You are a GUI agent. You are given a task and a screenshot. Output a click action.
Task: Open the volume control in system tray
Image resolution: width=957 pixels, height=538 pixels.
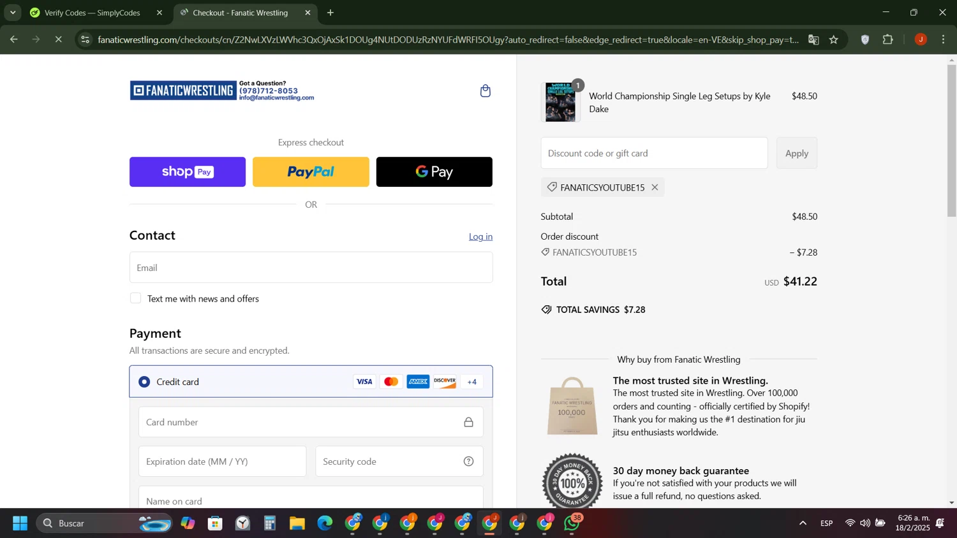[864, 523]
